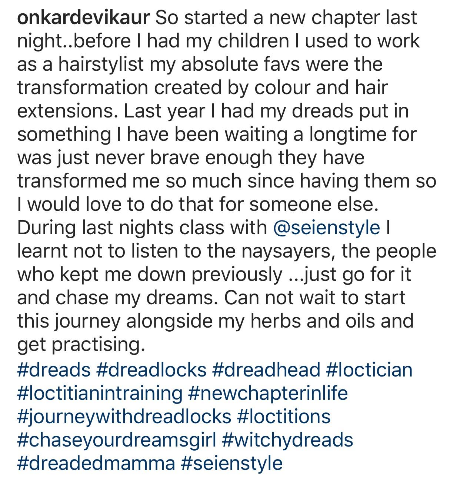460x481 pixels.
Task: Tap the #seienstyle hashtag at the end
Action: [232, 463]
